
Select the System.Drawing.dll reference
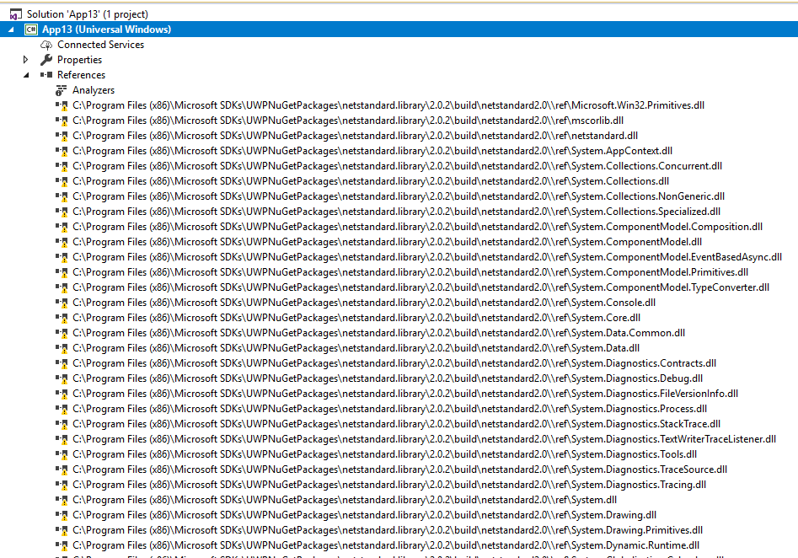click(x=337, y=514)
